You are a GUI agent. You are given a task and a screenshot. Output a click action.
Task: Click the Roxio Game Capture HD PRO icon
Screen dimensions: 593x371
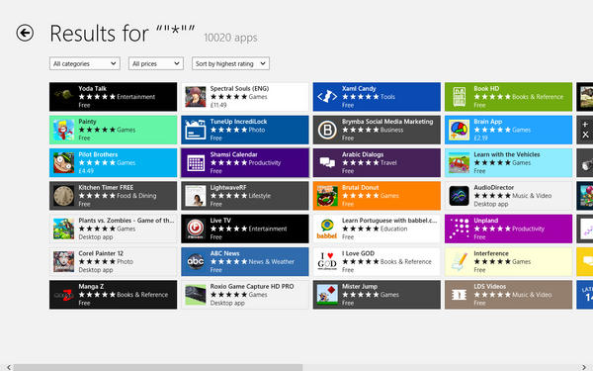[x=196, y=295]
